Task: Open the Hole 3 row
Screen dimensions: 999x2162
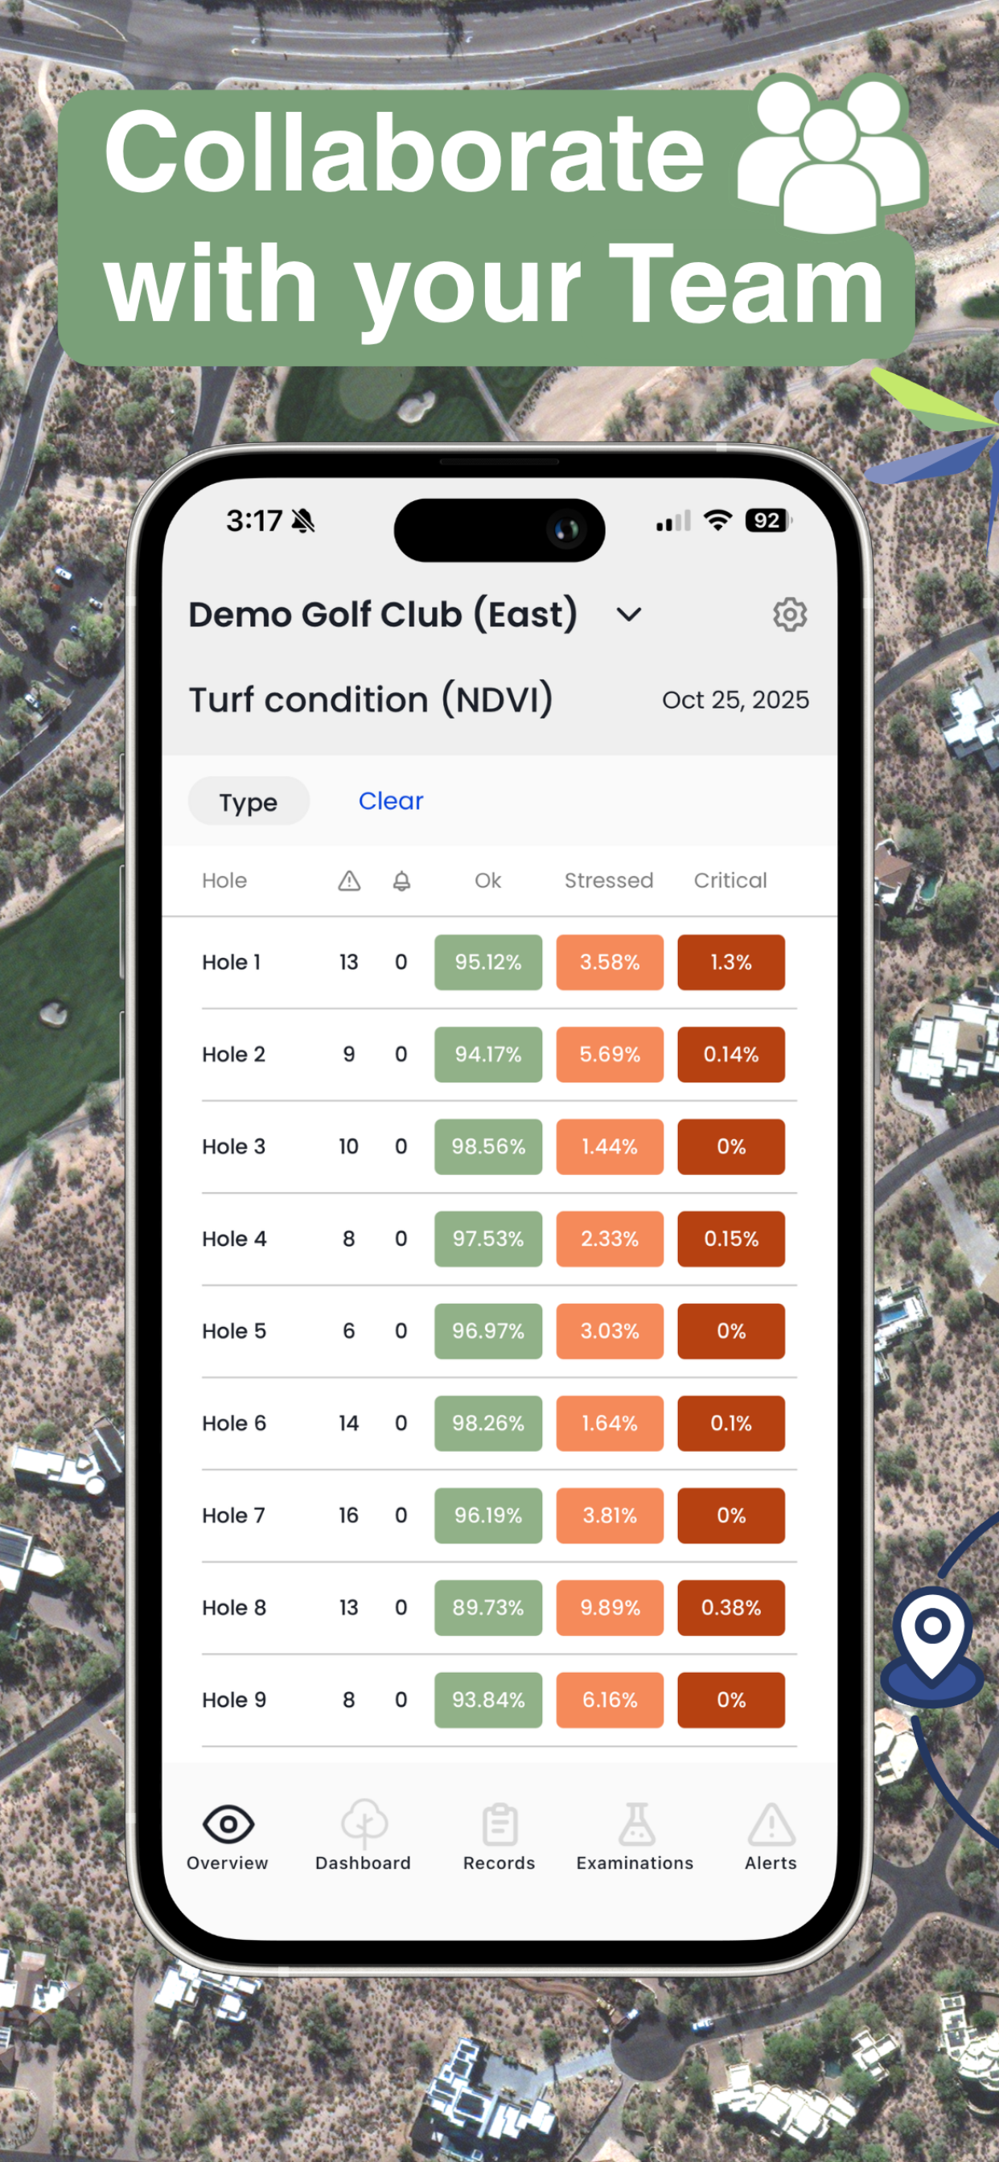Action: (x=499, y=1147)
